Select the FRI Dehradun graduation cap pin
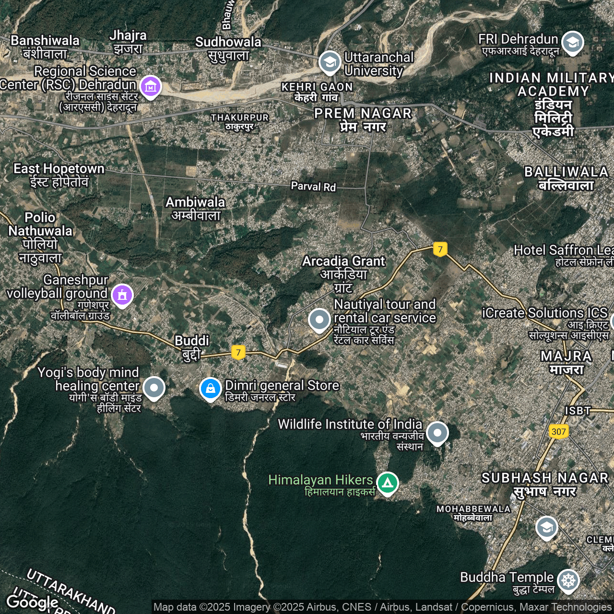Image resolution: width=614 pixels, height=614 pixels. coord(572,43)
